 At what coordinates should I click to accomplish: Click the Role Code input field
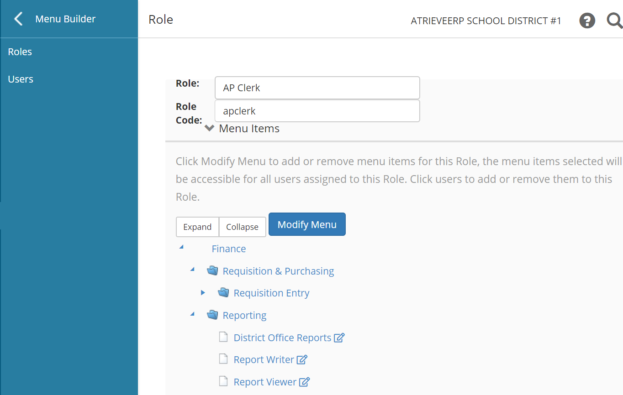pyautogui.click(x=317, y=111)
